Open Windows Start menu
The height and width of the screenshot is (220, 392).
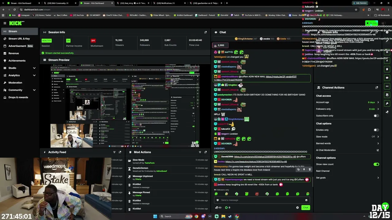tap(155, 216)
